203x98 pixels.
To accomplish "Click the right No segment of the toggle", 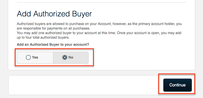I will 71,58.
